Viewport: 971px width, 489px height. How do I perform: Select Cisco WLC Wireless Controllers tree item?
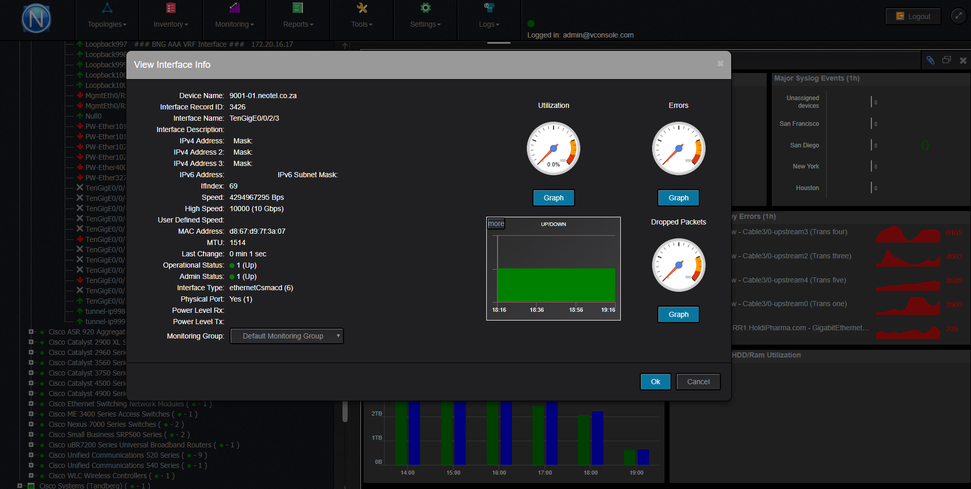(98, 476)
